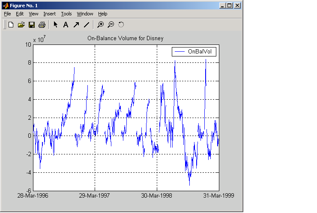Click the plot title 'On-Balance Volume for Disney'

tap(126, 38)
